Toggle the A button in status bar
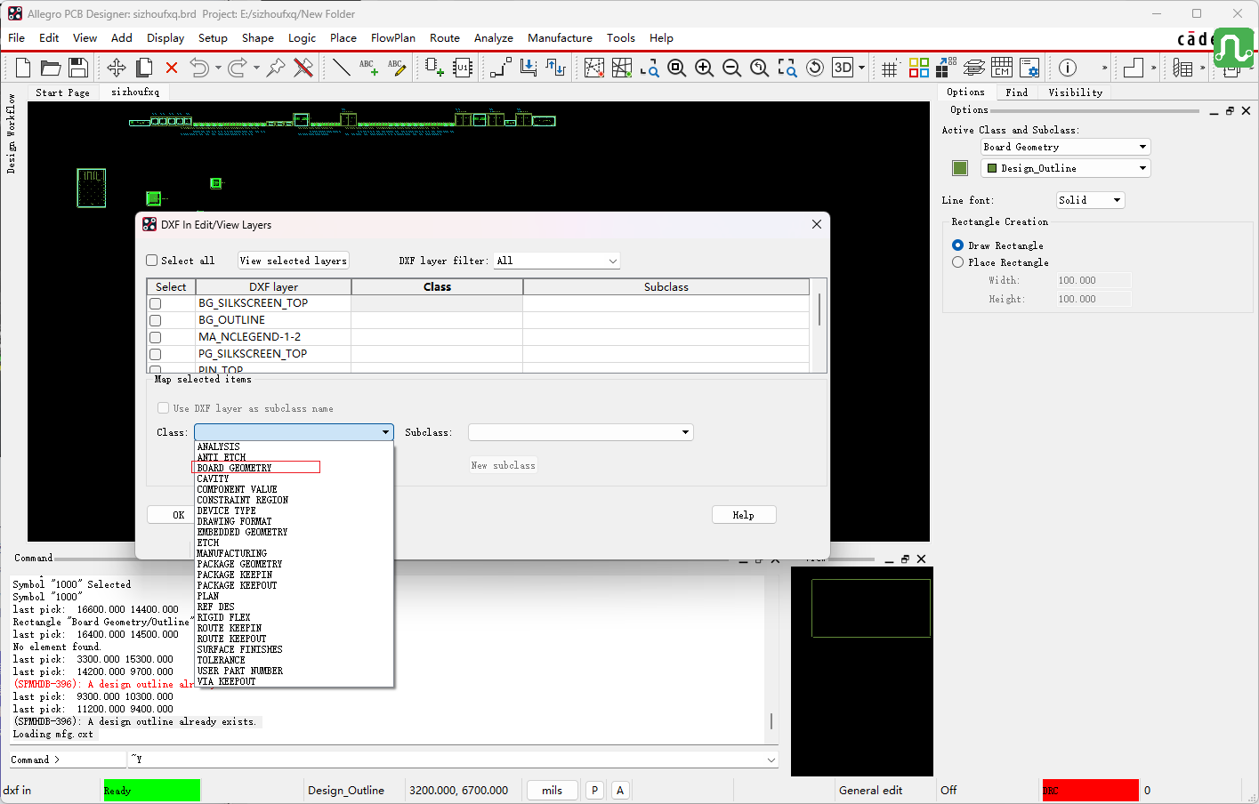This screenshot has width=1259, height=804. [x=620, y=790]
